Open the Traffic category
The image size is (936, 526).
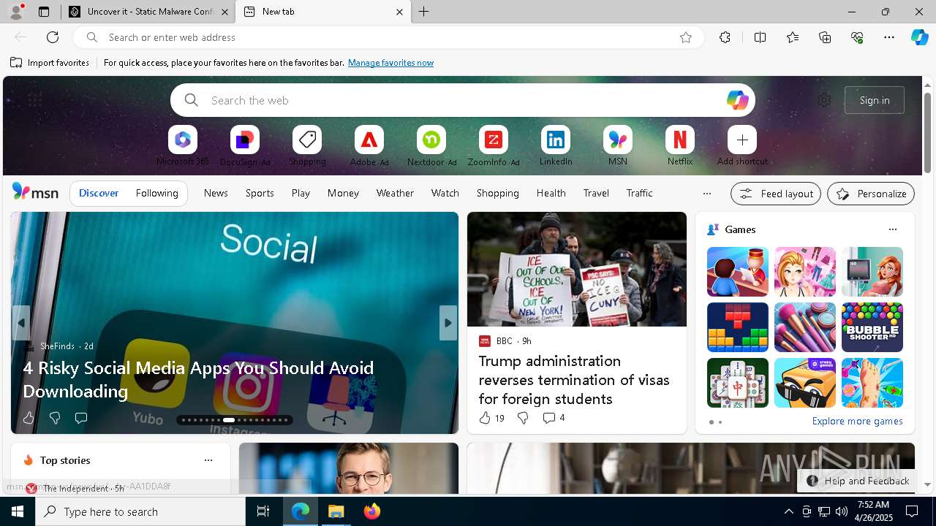pyautogui.click(x=640, y=193)
